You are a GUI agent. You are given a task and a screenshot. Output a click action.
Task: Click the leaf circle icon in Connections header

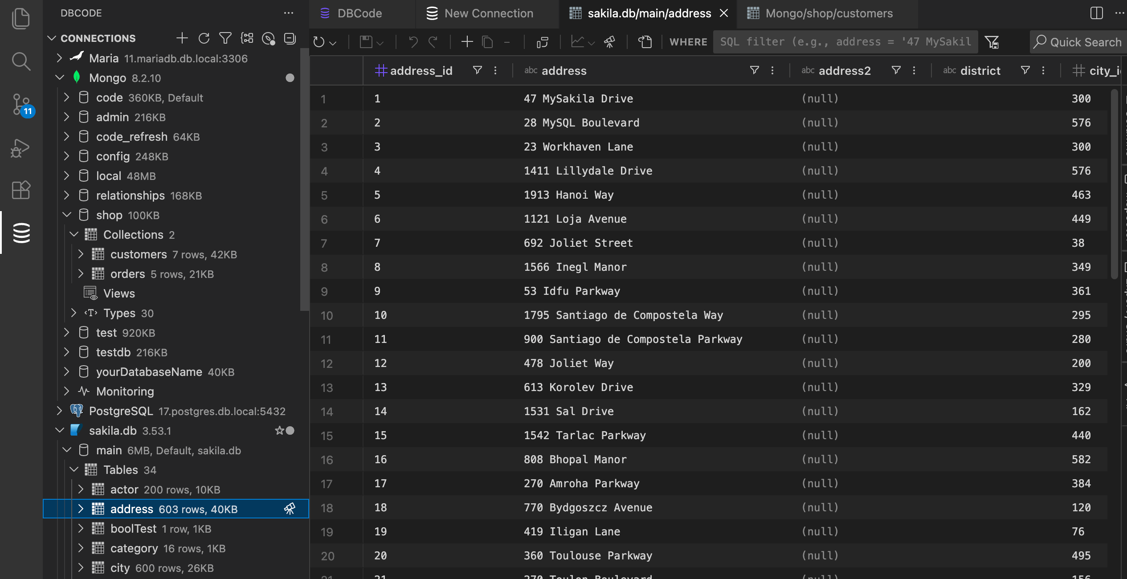(x=268, y=39)
